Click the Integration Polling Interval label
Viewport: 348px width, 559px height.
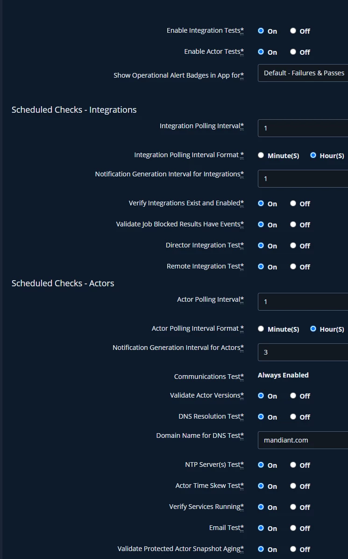pos(202,126)
